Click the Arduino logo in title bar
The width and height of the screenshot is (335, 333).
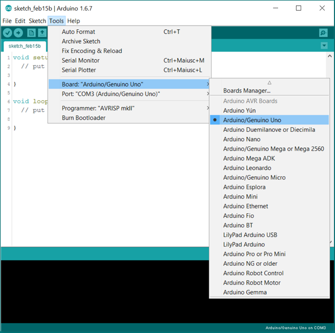coord(9,8)
